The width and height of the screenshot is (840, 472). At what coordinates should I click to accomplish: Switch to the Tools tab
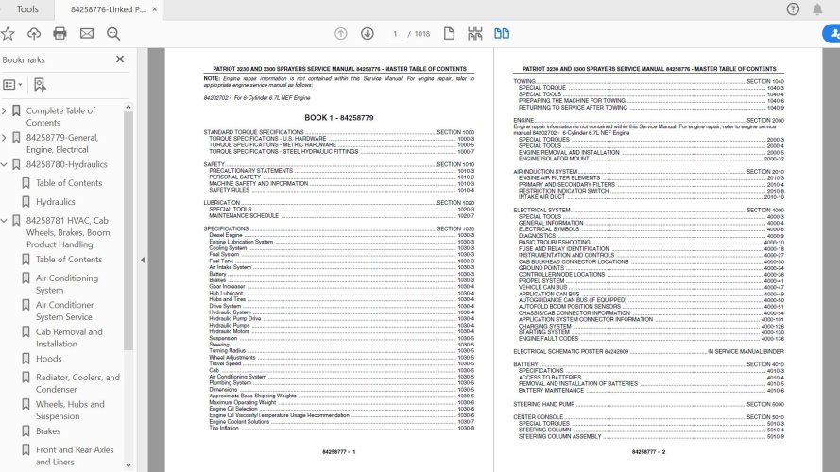click(x=27, y=9)
